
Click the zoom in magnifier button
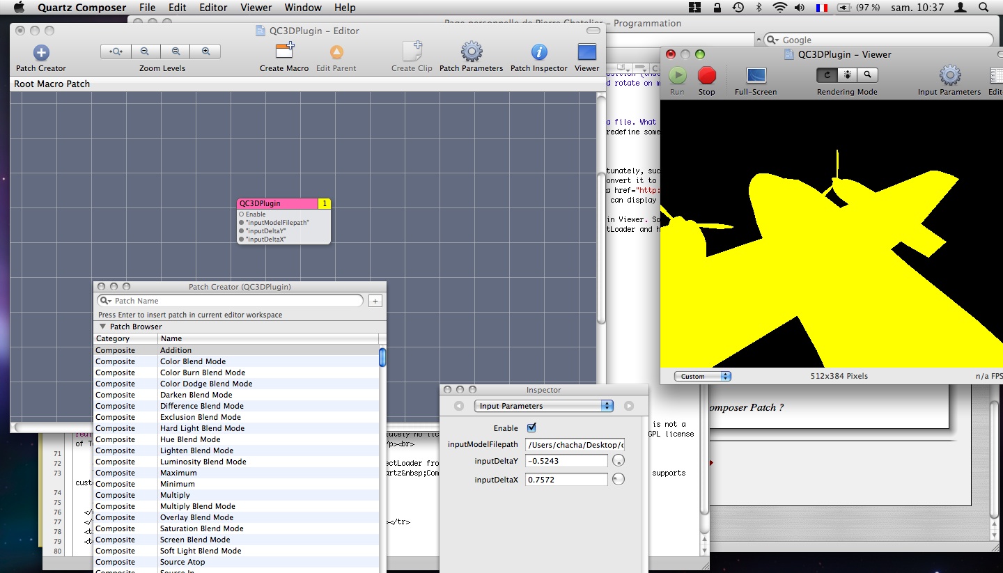click(205, 52)
